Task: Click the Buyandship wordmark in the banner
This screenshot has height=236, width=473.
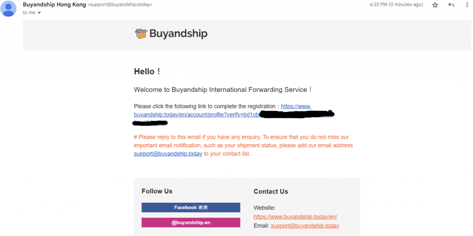Action: point(178,34)
